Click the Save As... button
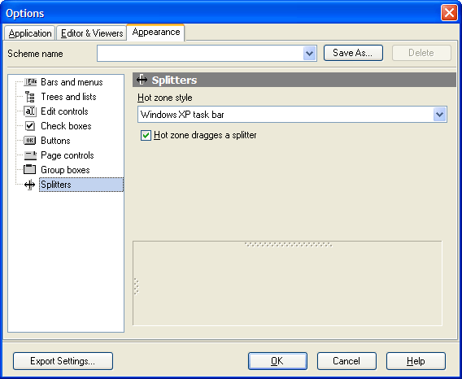 pos(353,53)
